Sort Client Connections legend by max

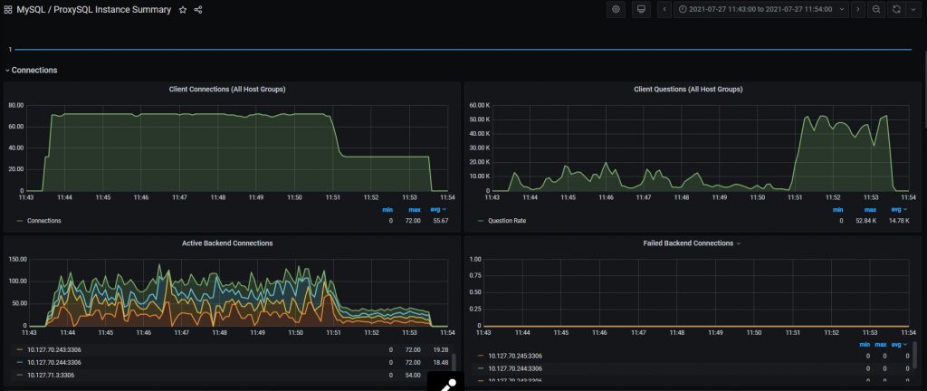pos(414,210)
